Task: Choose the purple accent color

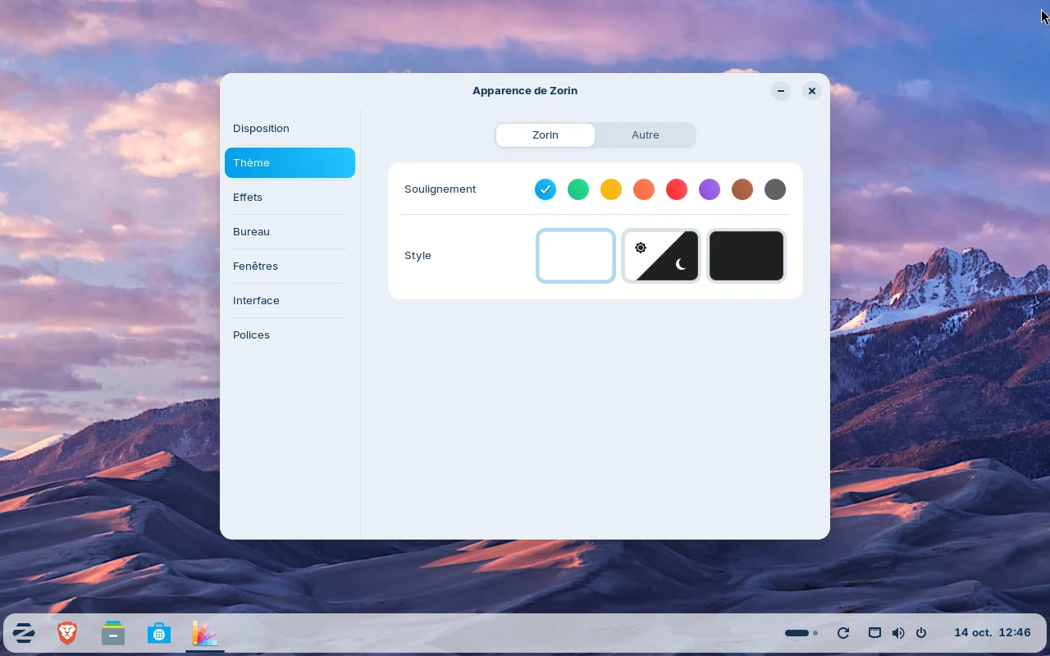Action: pyautogui.click(x=710, y=189)
